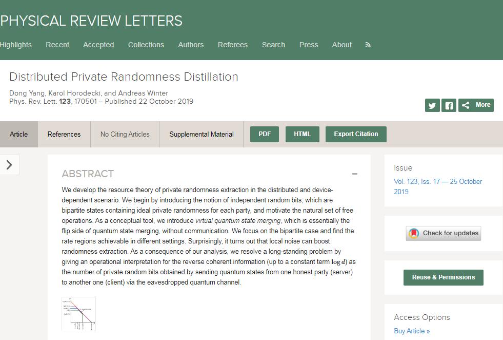Expand the left sidebar chevron

click(9, 165)
